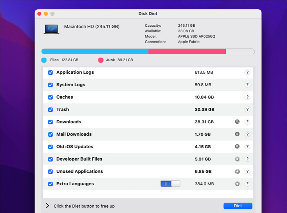Click the Developer Built Files size 5.91 GB

coord(202,159)
